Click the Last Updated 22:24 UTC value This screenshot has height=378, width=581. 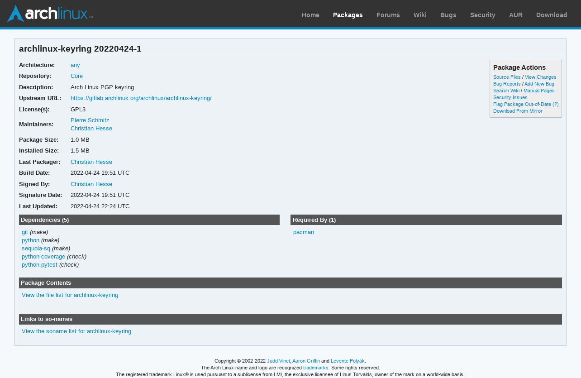(100, 206)
